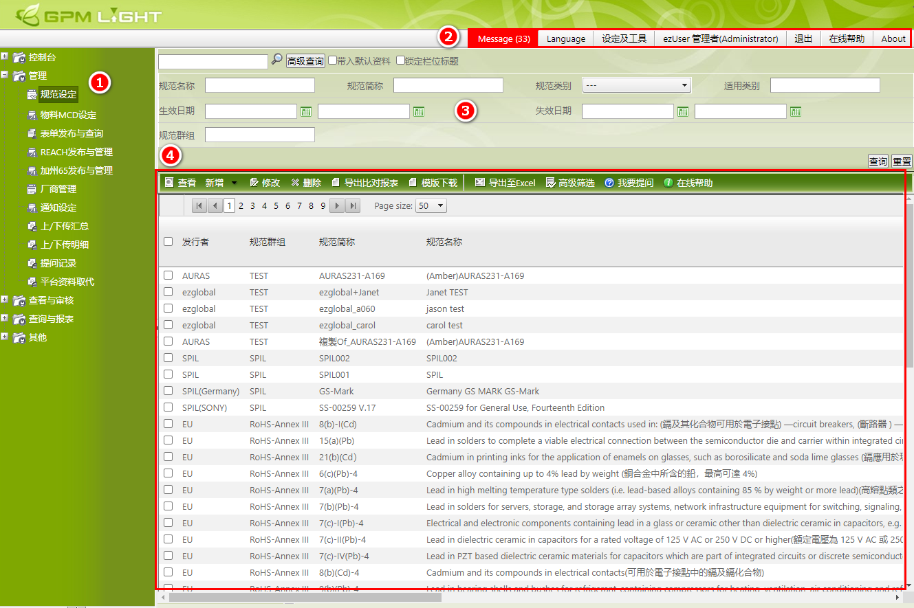The width and height of the screenshot is (914, 608).
Task: Open 设定及工具 menu
Action: 624,38
